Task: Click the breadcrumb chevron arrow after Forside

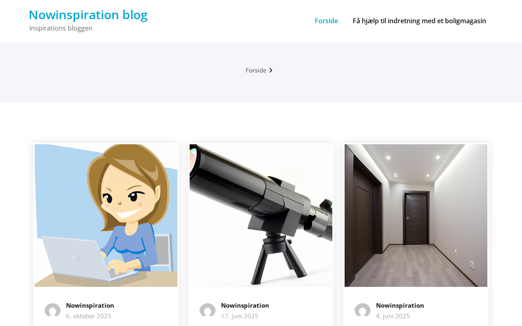Action: point(271,70)
